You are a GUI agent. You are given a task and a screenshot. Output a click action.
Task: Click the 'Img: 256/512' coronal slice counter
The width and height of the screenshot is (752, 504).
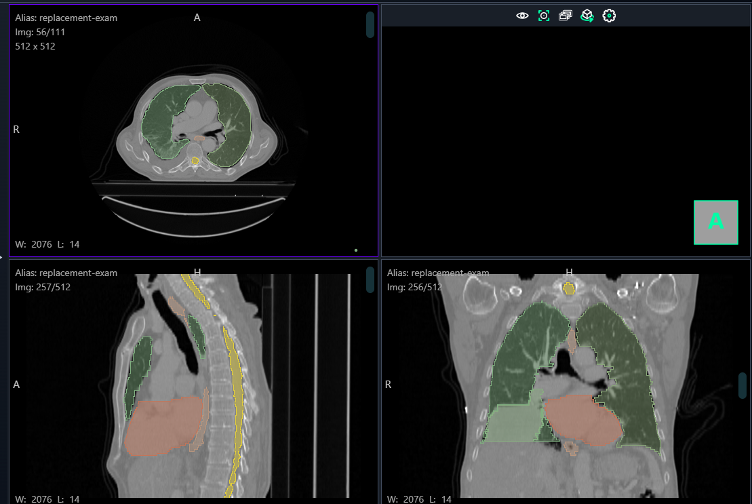pyautogui.click(x=414, y=287)
